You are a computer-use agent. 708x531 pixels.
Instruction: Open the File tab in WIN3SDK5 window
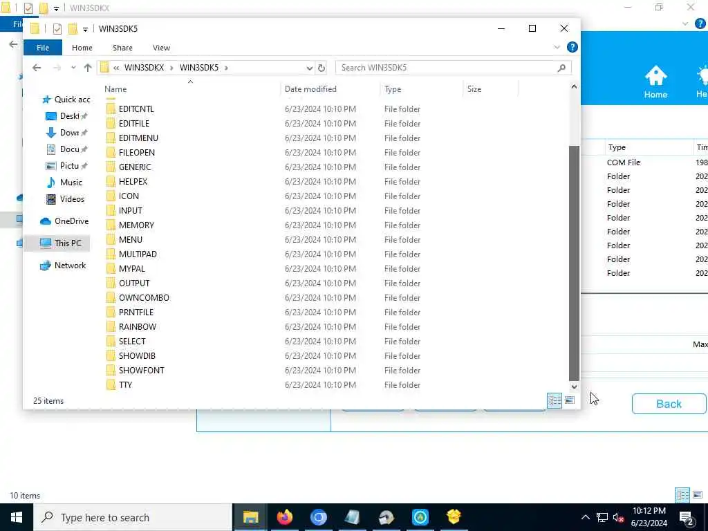tap(42, 48)
